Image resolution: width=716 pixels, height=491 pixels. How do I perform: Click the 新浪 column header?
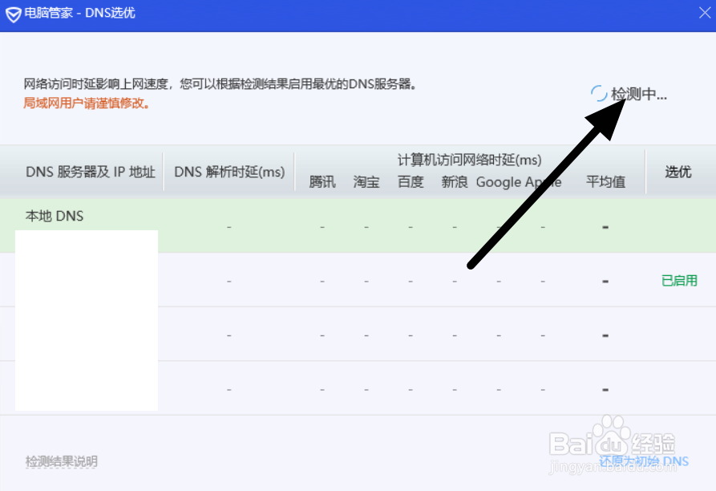pyautogui.click(x=455, y=182)
